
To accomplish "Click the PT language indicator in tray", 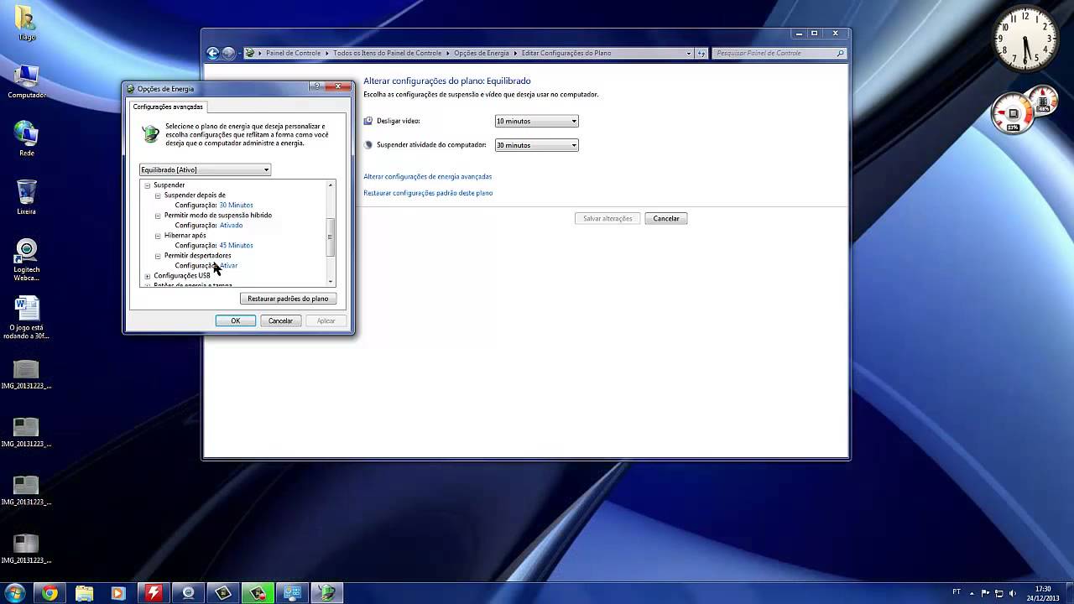I will coord(957,592).
